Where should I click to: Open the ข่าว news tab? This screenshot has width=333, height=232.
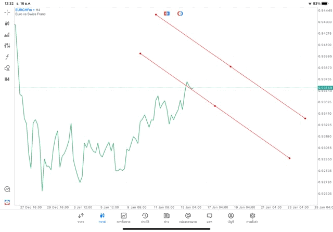click(166, 218)
